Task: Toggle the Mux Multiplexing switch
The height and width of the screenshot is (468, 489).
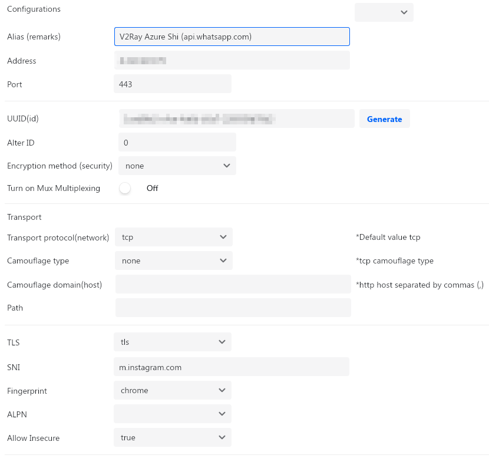Action: point(124,189)
